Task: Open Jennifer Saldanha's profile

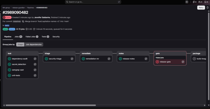Action: click(42, 17)
